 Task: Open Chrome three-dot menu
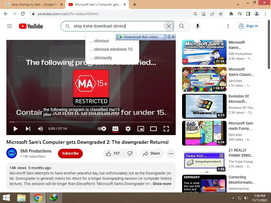[265, 14]
